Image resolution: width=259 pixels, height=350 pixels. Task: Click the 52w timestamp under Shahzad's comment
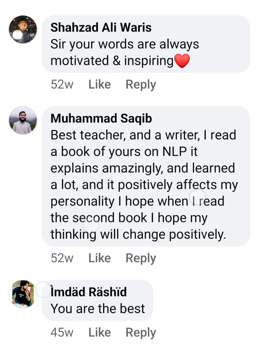tap(62, 85)
